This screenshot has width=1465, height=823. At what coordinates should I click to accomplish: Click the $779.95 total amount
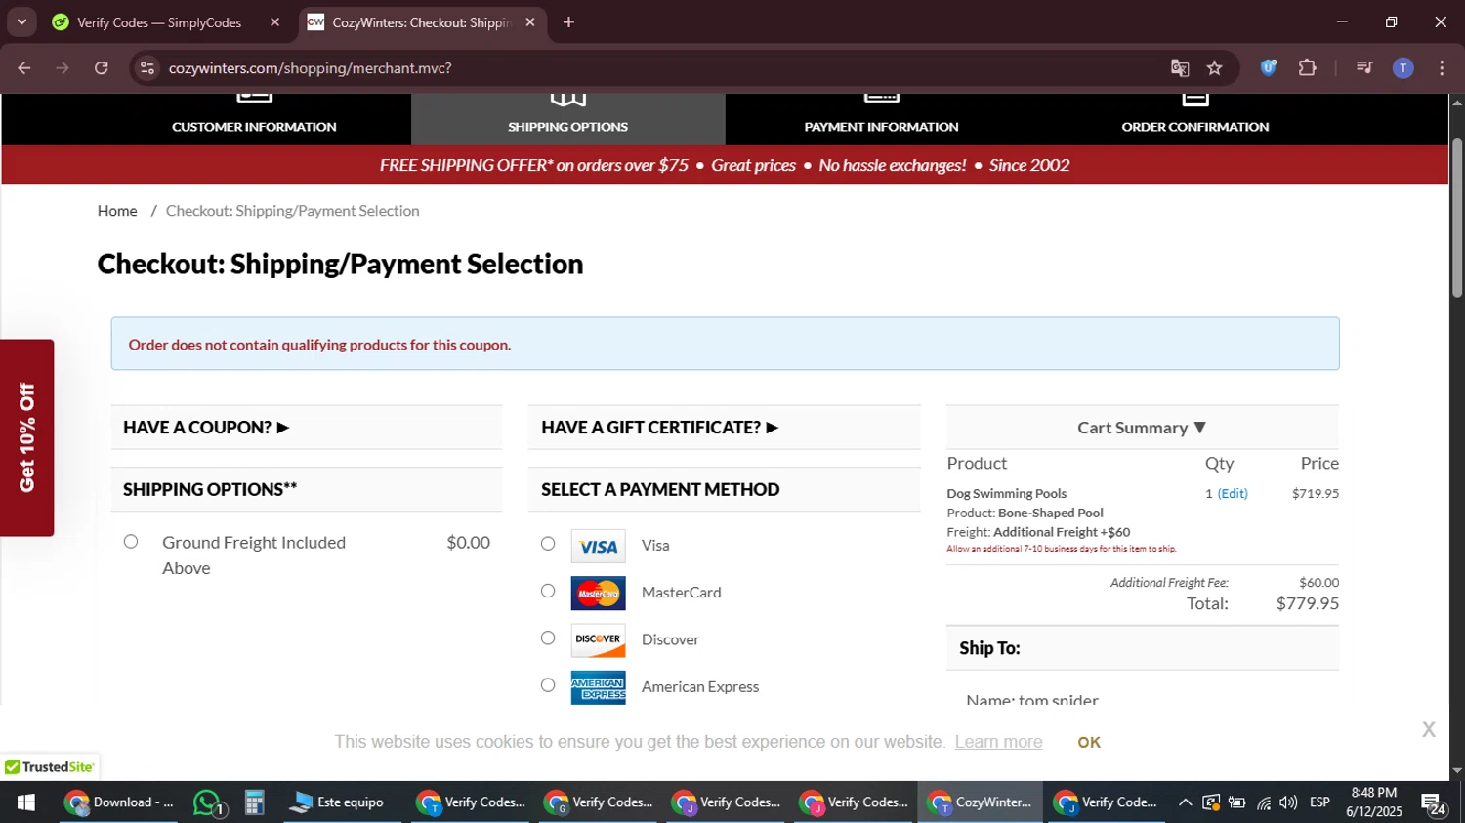click(1307, 604)
